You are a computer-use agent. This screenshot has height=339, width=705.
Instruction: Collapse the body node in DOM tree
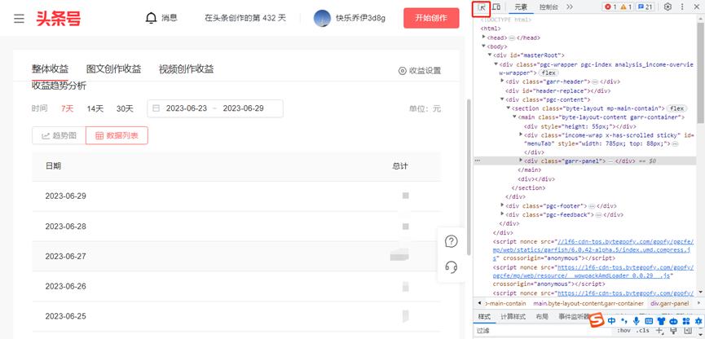[484, 46]
